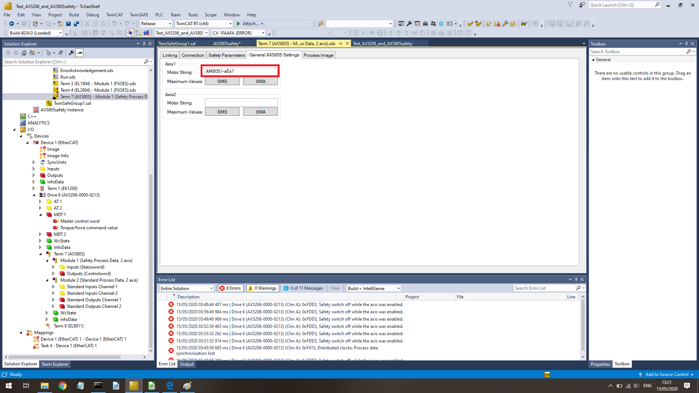Open Windows Task View from the taskbar
This screenshot has height=393, width=699.
coord(26,386)
